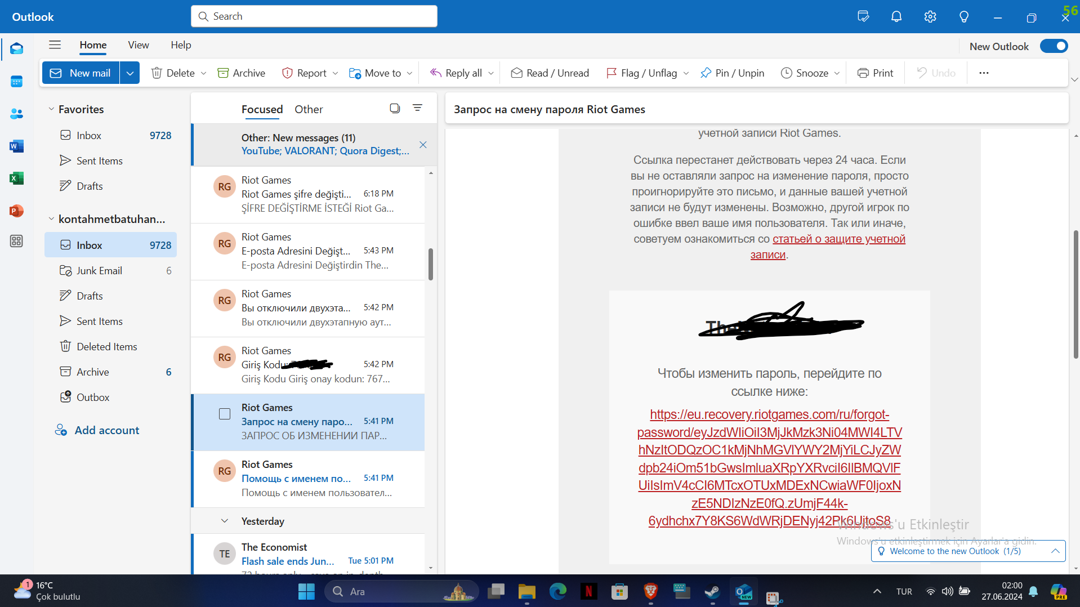
Task: Open Windows Start menu on taskbar
Action: pos(306,591)
